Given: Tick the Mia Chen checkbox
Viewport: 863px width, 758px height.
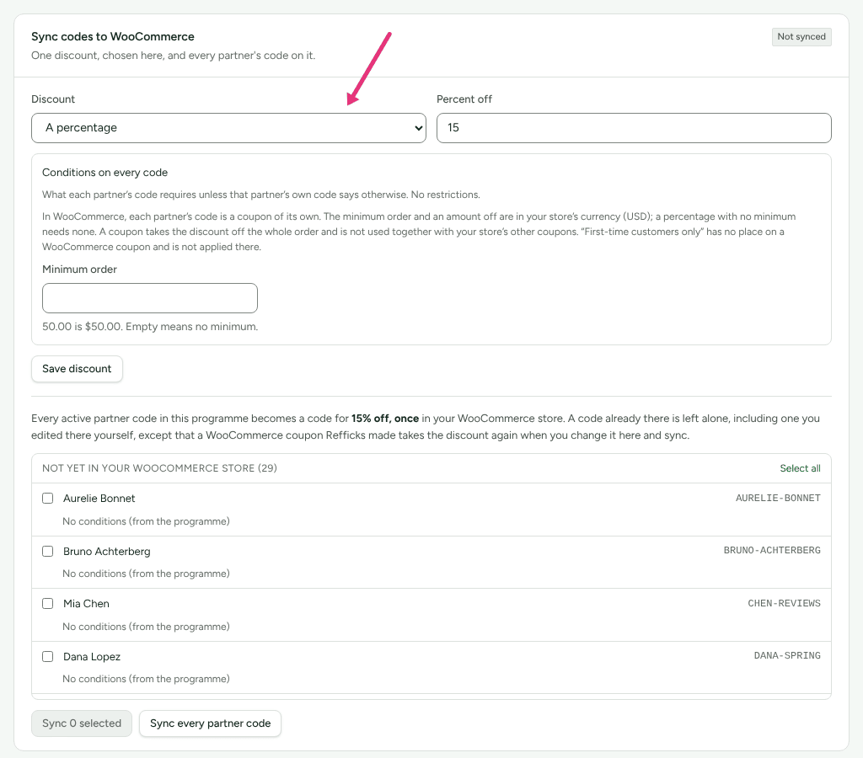Looking at the screenshot, I should (48, 603).
